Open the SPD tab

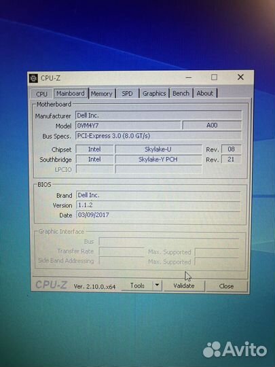coord(127,94)
